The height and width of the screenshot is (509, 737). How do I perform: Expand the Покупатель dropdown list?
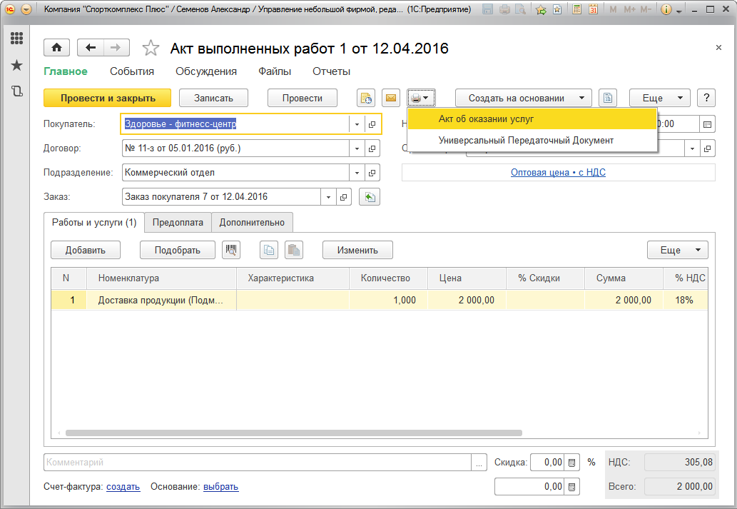(x=356, y=124)
